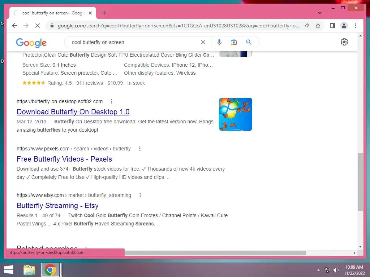Click the horizontal scrollbar right arrow

(354, 253)
